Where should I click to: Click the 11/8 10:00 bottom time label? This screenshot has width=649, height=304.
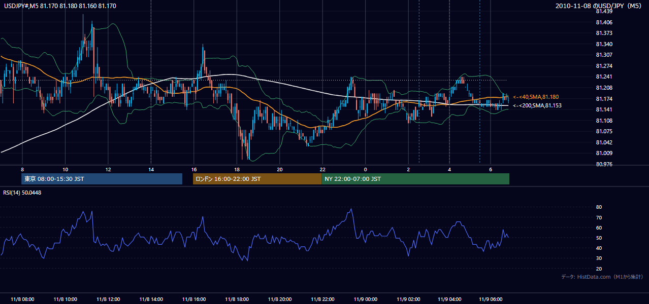pyautogui.click(x=66, y=299)
